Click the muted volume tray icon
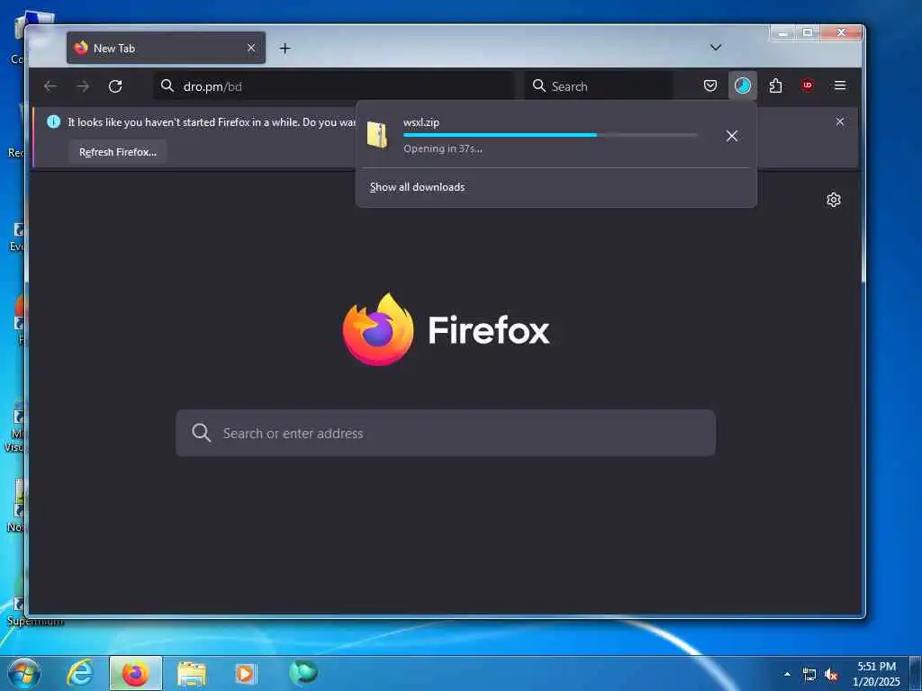The image size is (922, 691). tap(831, 675)
